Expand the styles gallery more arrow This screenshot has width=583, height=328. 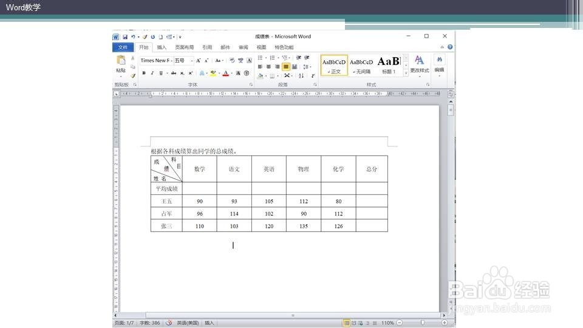(406, 73)
